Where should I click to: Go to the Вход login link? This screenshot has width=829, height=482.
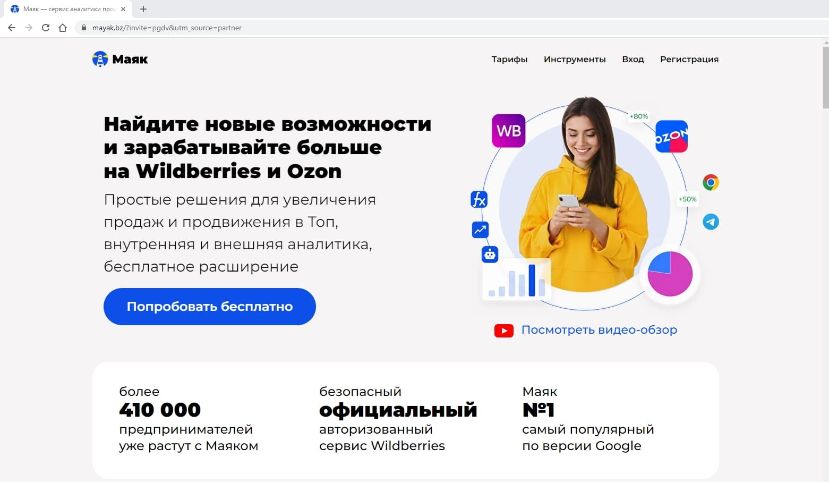click(633, 60)
